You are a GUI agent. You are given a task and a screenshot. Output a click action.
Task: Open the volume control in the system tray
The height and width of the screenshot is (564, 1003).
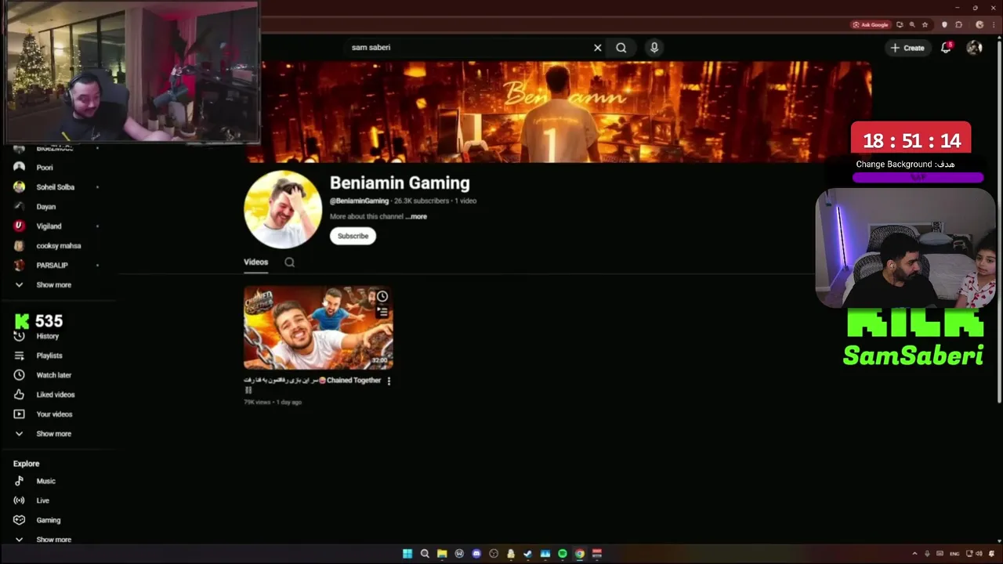(x=978, y=554)
